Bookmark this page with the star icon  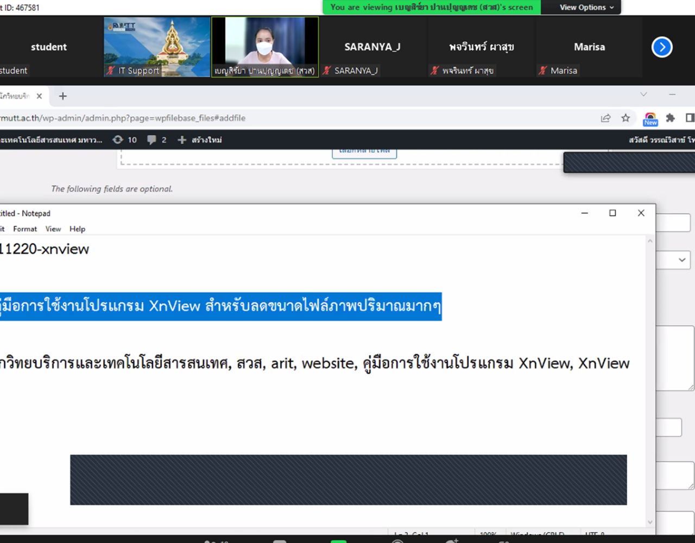coord(625,118)
